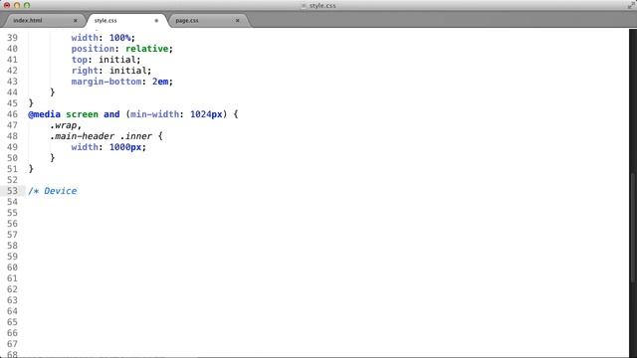Image resolution: width=637 pixels, height=358 pixels.
Task: Click unsaved dot on style.css tab
Action: click(156, 20)
